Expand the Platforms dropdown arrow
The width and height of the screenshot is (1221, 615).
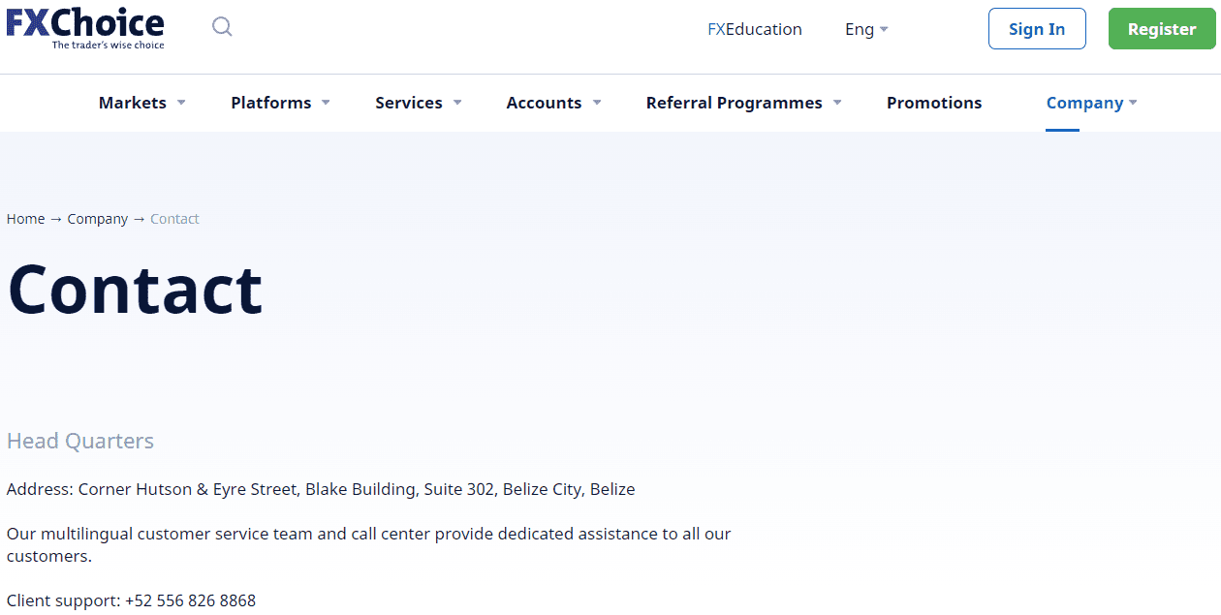click(326, 103)
